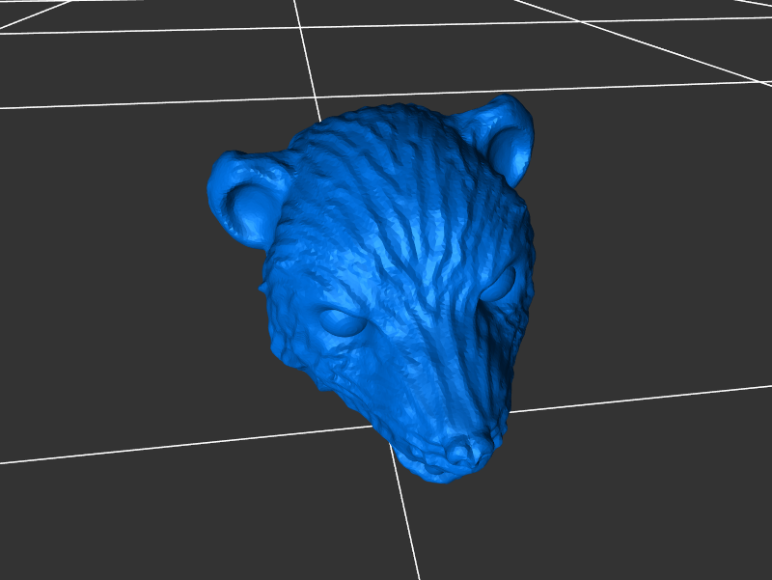Click the 3D model's left ear
The image size is (772, 580).
click(x=241, y=193)
